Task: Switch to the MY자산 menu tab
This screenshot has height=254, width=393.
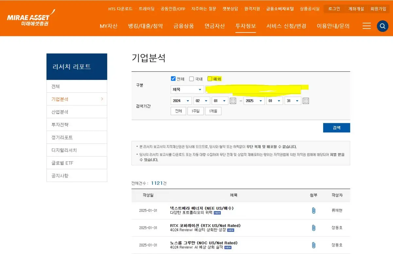Action: (109, 26)
